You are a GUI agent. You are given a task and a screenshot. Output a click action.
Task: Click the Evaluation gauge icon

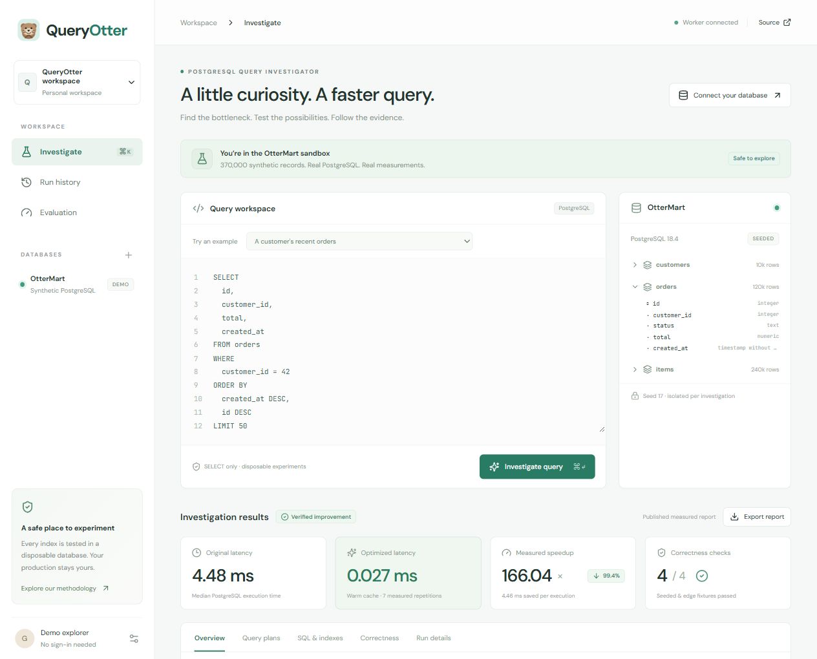(27, 213)
